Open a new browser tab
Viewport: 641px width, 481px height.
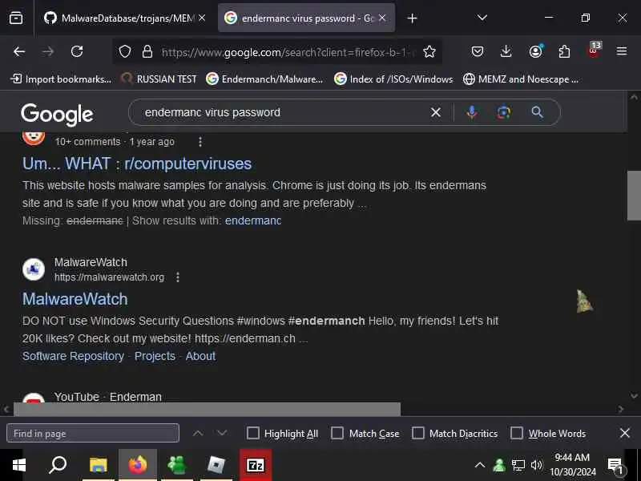pyautogui.click(x=412, y=18)
